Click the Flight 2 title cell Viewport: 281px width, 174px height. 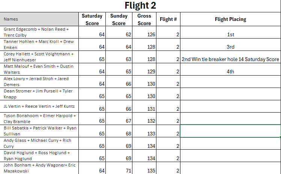(140, 6)
